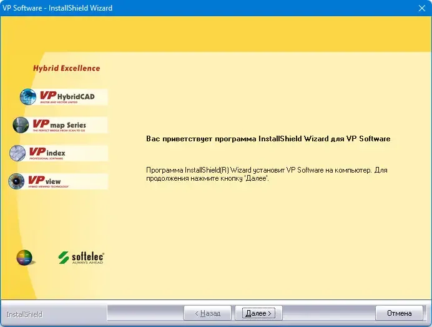Image resolution: width=432 pixels, height=327 pixels.
Task: Click the softelec ALWAYS AHEAD text
Action: click(88, 258)
